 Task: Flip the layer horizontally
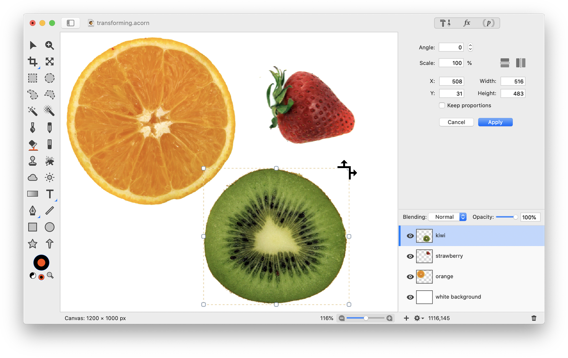point(521,63)
